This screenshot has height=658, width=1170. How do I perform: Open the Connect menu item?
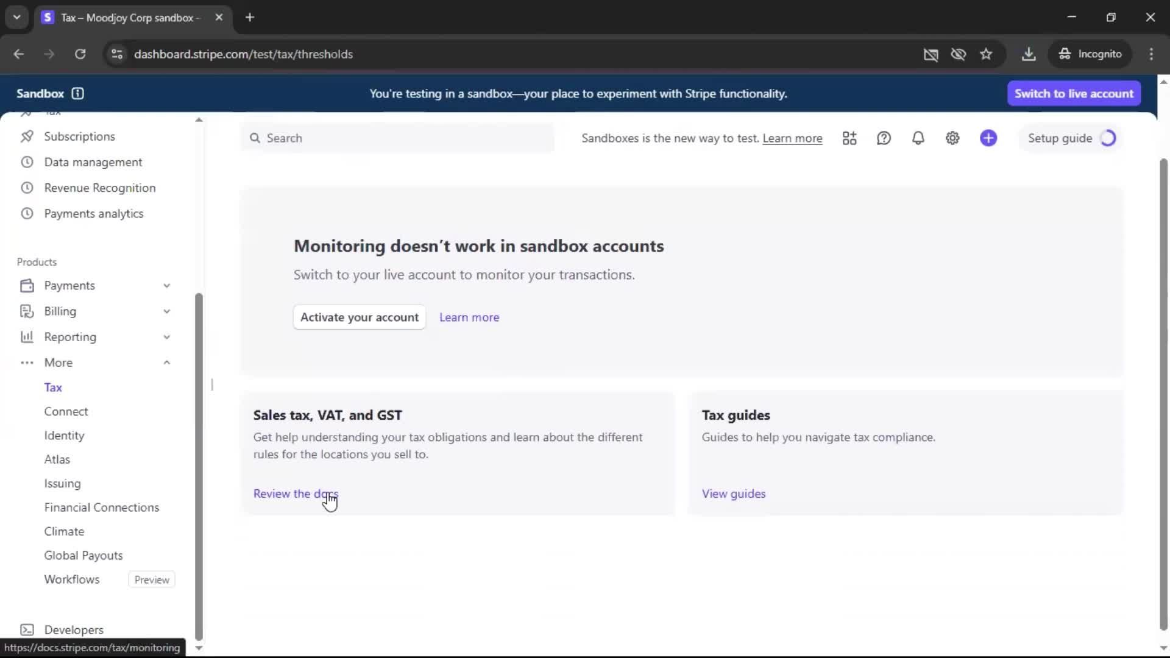(x=66, y=411)
